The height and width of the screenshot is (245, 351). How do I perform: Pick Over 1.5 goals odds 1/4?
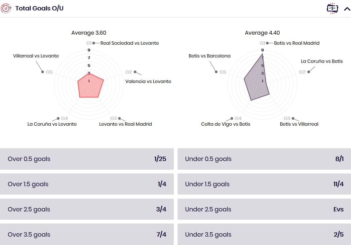(87, 184)
